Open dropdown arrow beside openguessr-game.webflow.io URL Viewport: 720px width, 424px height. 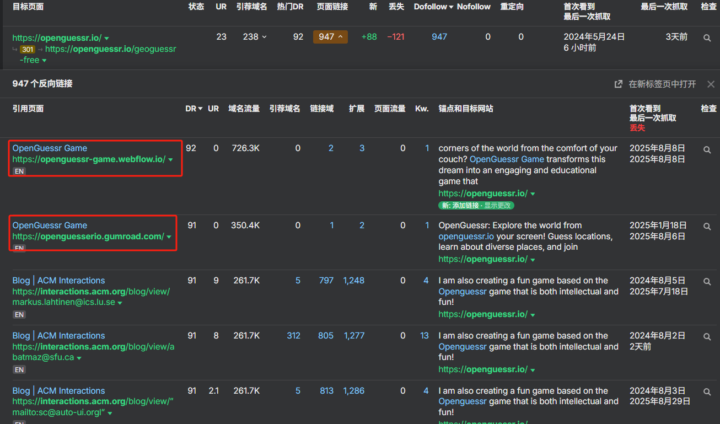tap(170, 160)
